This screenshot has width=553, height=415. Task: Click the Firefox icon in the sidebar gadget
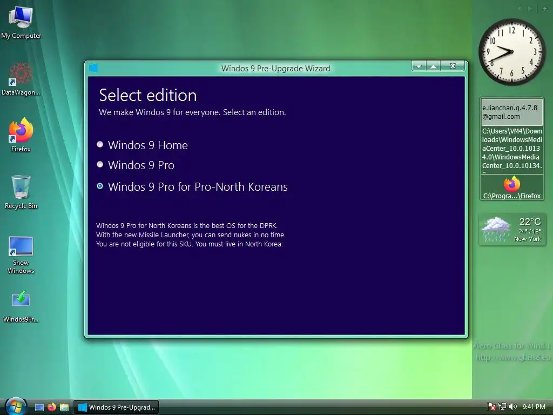pyautogui.click(x=512, y=184)
